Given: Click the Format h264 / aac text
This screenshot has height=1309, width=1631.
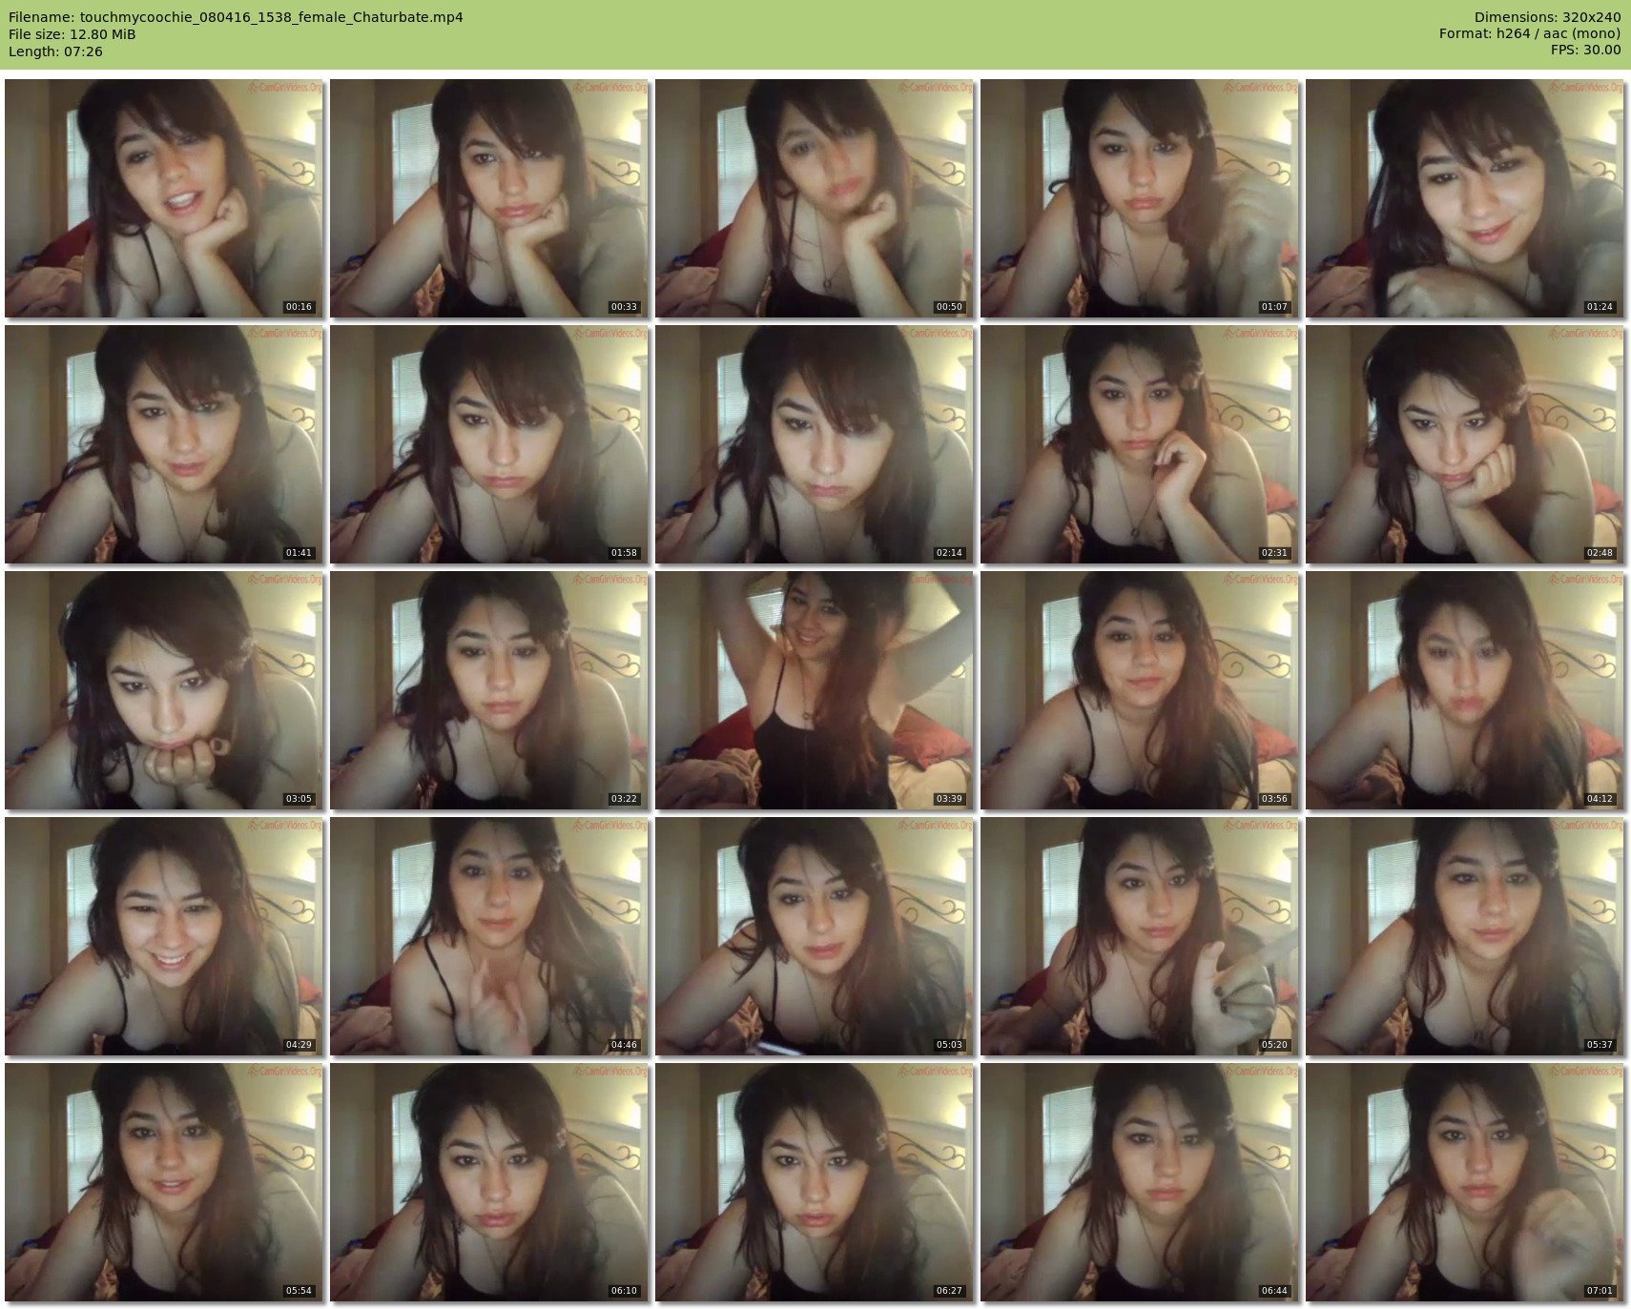Looking at the screenshot, I should coord(1530,34).
